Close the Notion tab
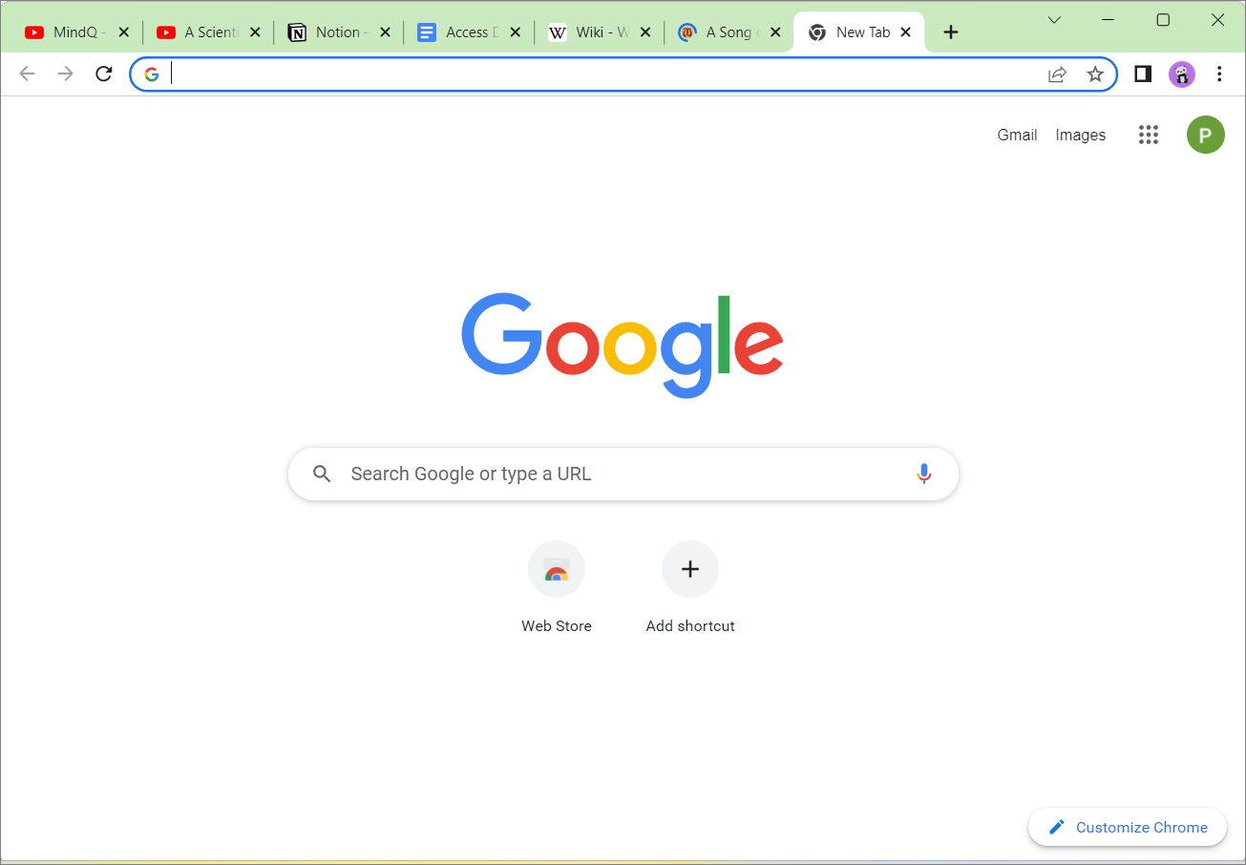1246x865 pixels. (x=385, y=32)
